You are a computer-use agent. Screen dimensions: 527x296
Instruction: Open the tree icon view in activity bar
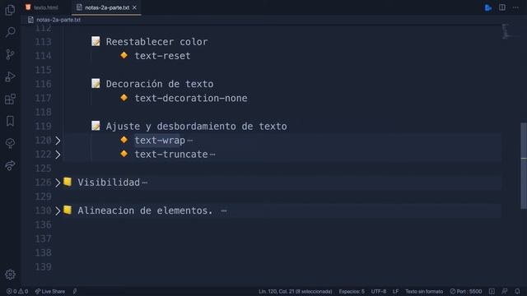click(10, 143)
